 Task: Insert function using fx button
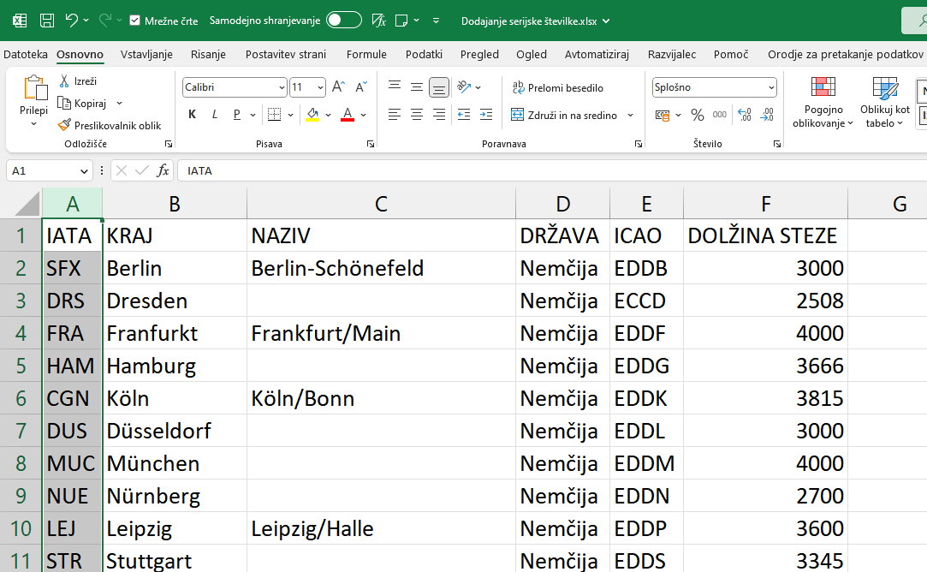point(163,171)
